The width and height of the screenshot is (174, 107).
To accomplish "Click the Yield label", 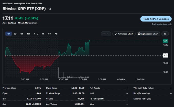I will pyautogui.click(x=92, y=104).
